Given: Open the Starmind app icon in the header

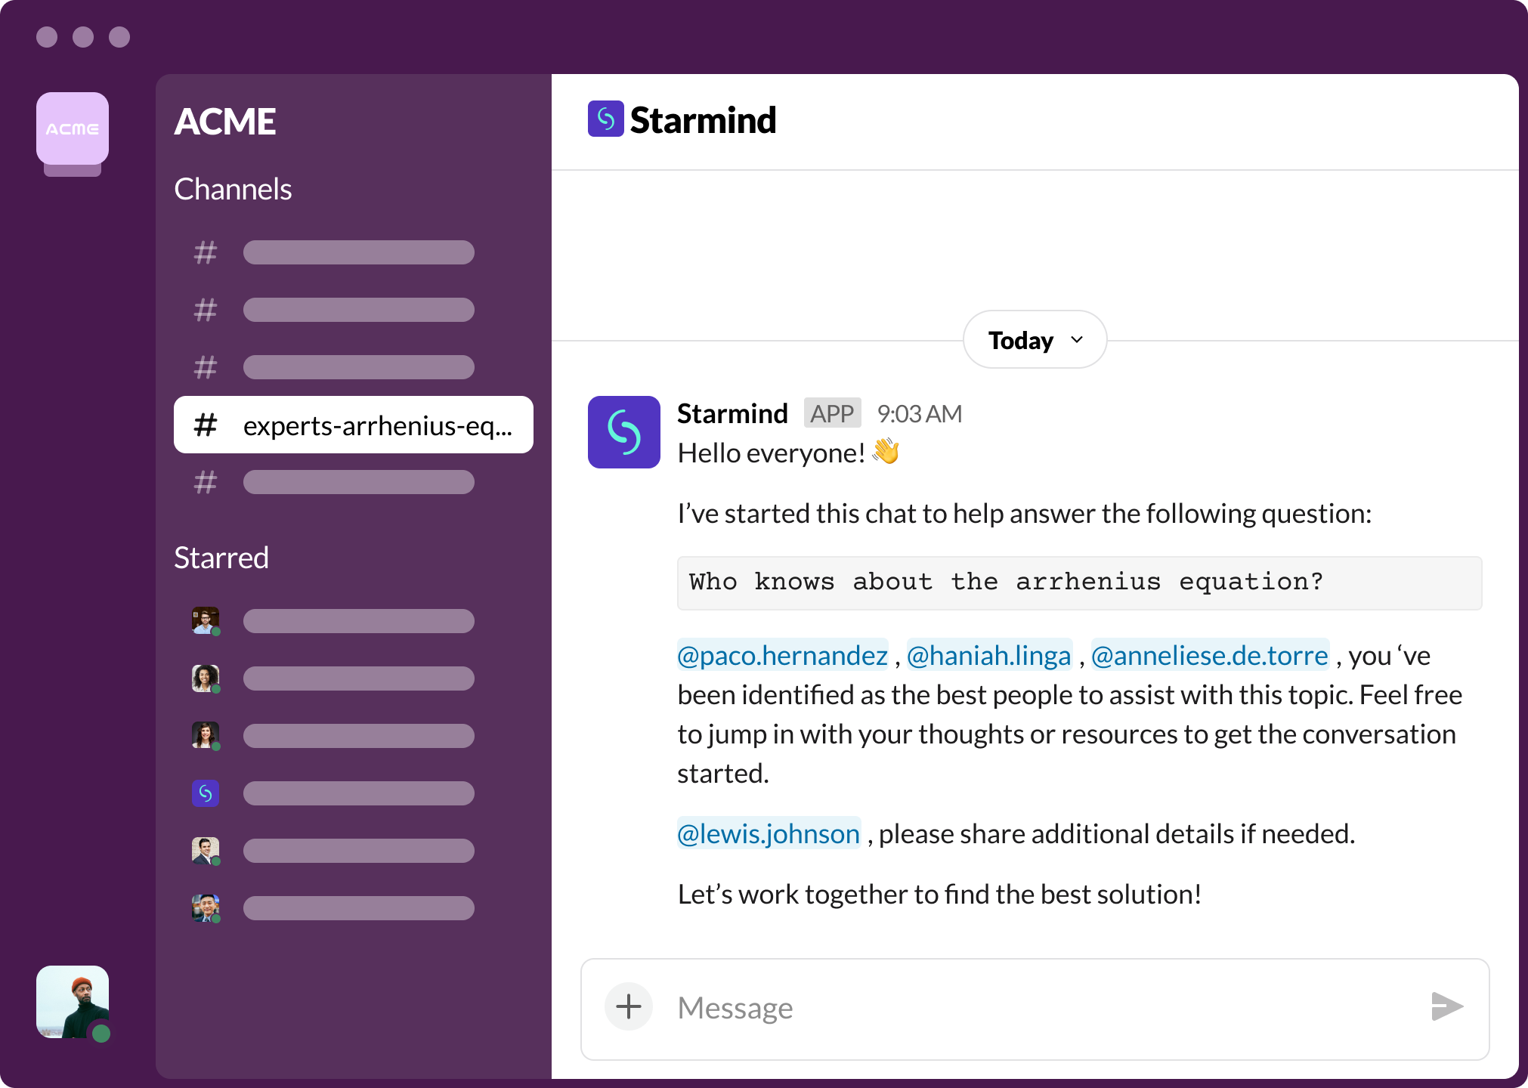Looking at the screenshot, I should coord(606,119).
